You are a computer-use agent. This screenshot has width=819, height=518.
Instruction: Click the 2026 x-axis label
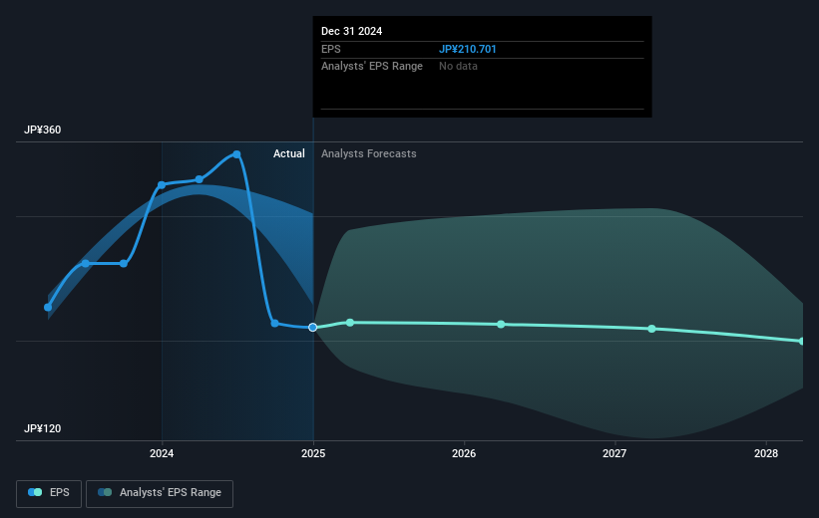[x=464, y=453]
